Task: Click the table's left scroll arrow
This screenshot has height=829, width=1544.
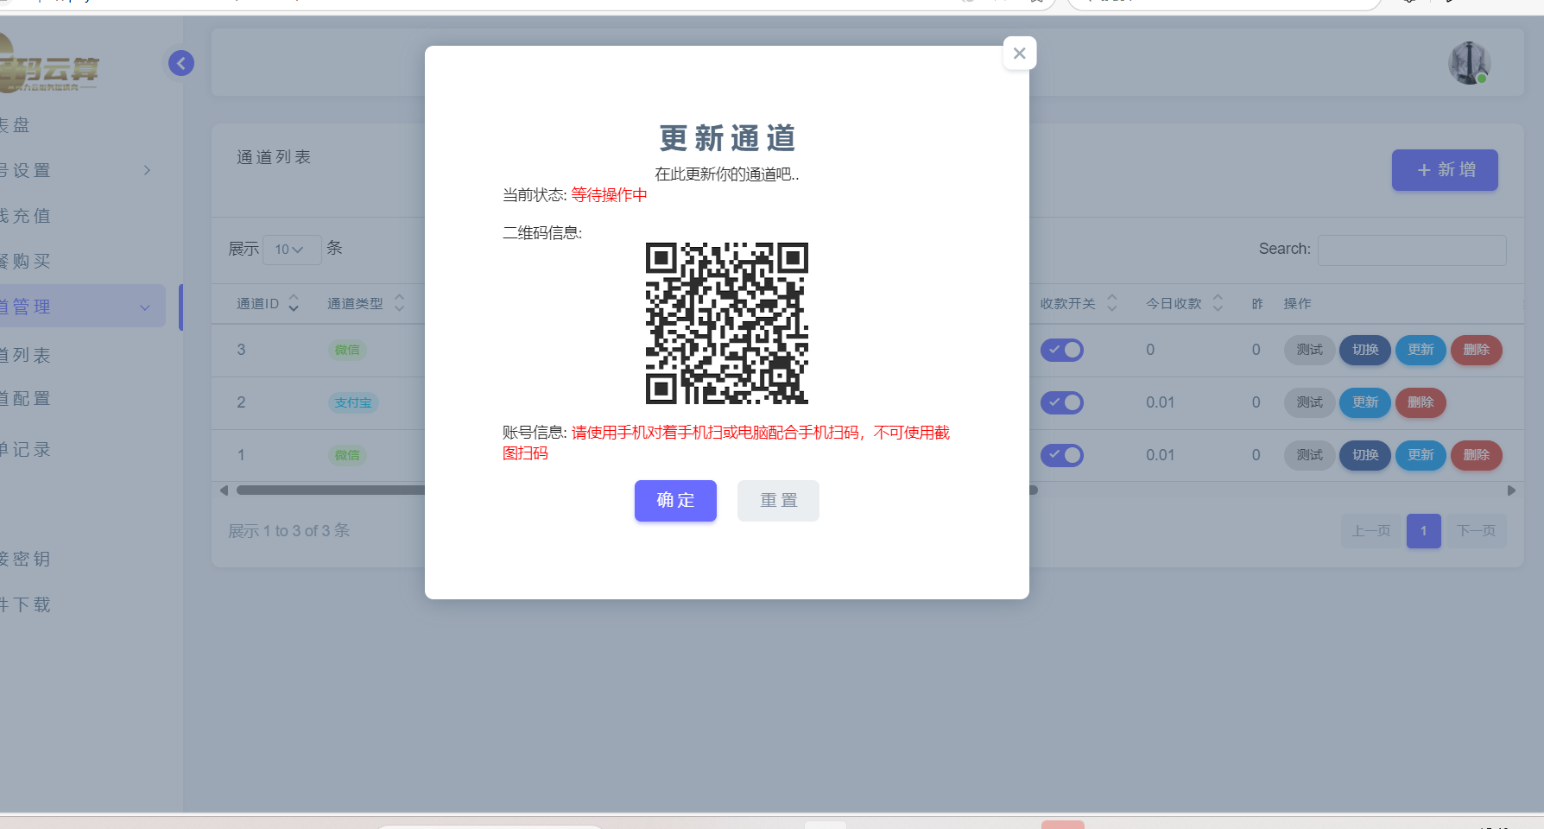Action: 224,490
